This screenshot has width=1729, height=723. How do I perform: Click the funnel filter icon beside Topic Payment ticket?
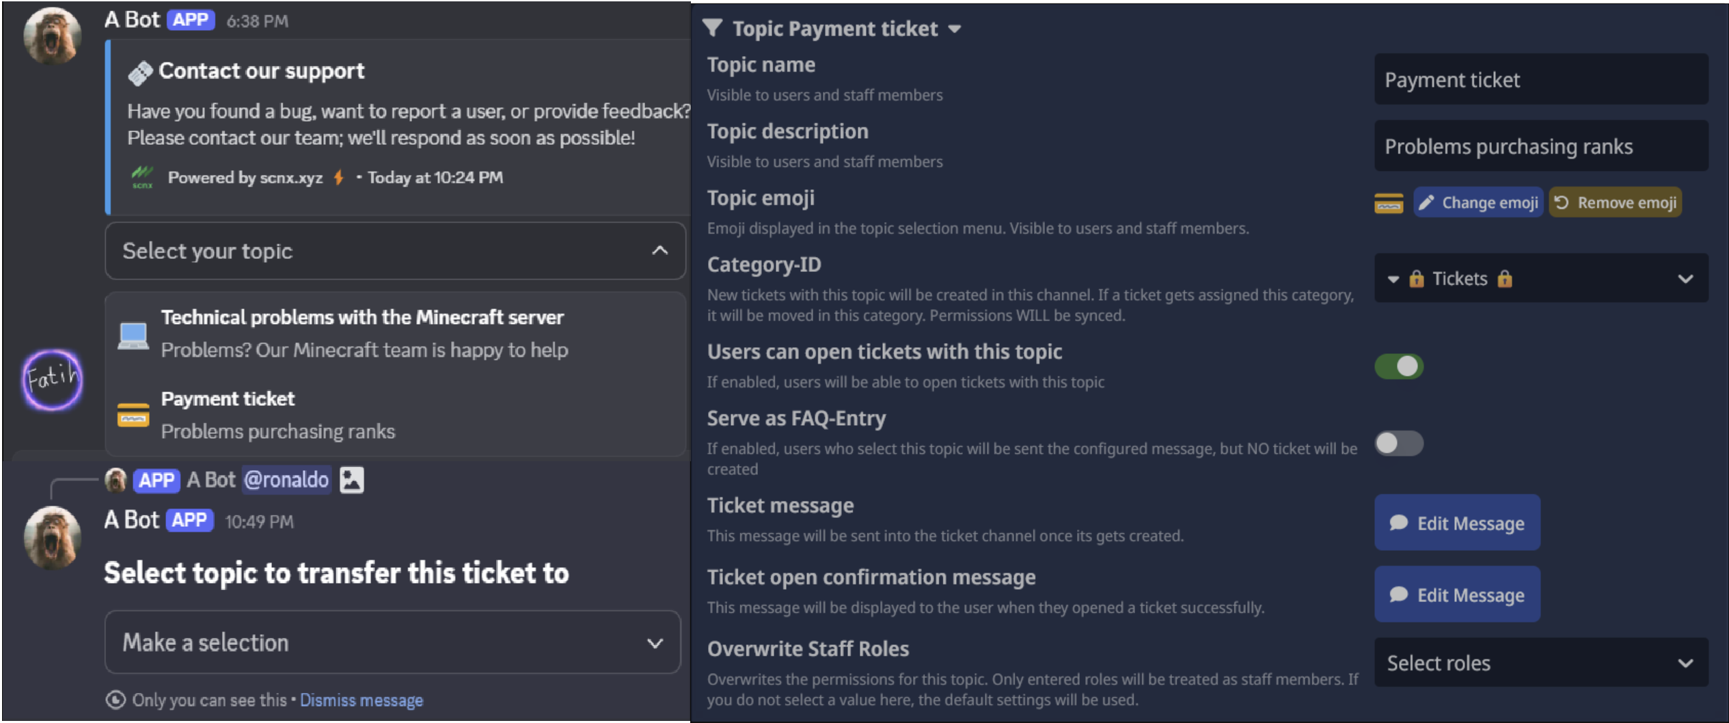pyautogui.click(x=713, y=28)
